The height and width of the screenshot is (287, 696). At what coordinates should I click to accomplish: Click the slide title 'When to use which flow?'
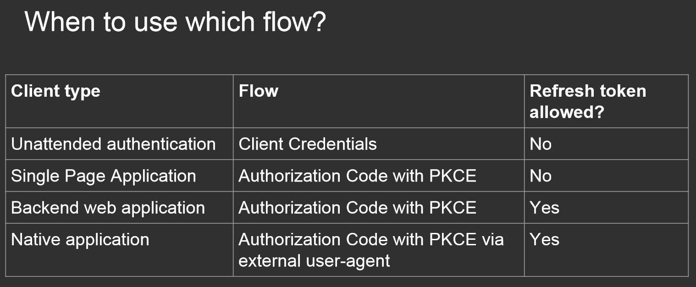point(175,22)
